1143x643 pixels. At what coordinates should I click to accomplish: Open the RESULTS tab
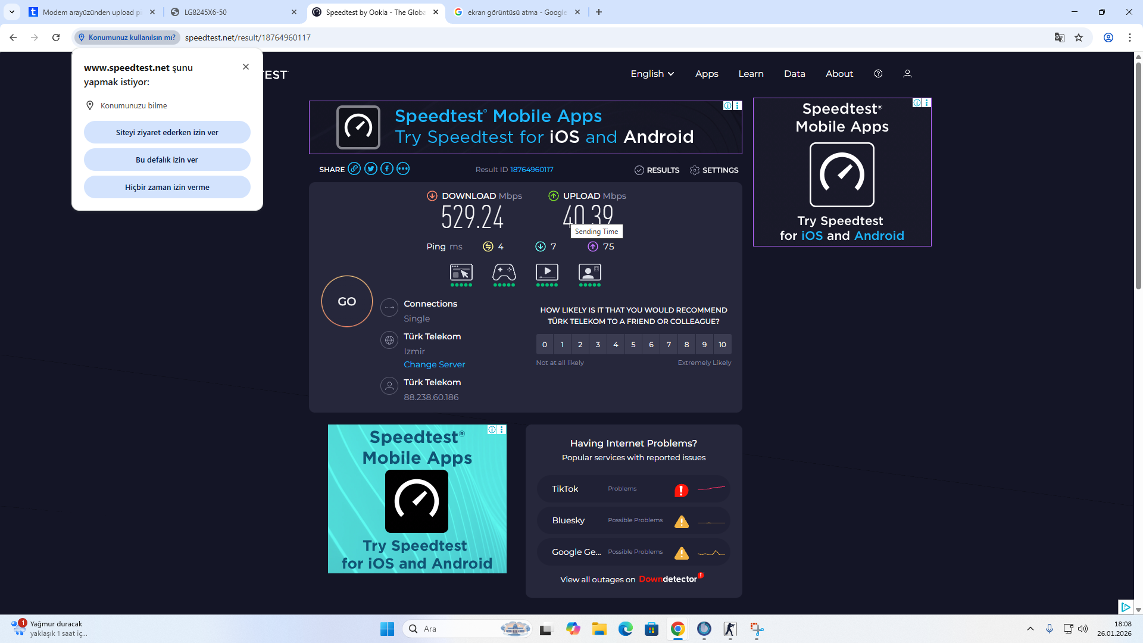pos(657,170)
